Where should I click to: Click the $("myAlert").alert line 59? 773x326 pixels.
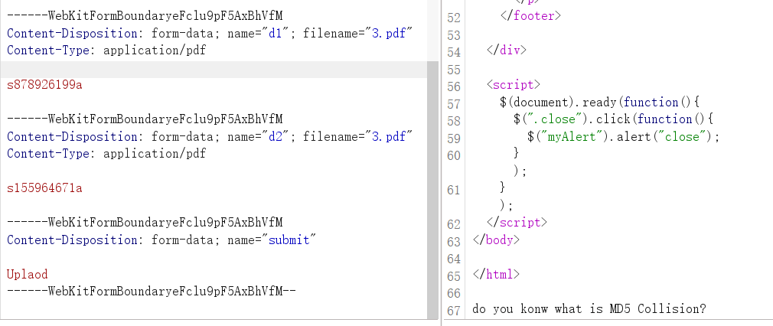[623, 136]
